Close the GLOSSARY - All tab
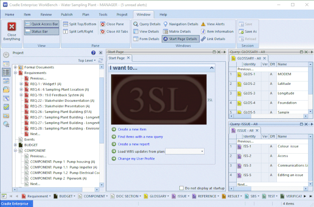The width and height of the screenshot is (314, 207). coord(265,58)
